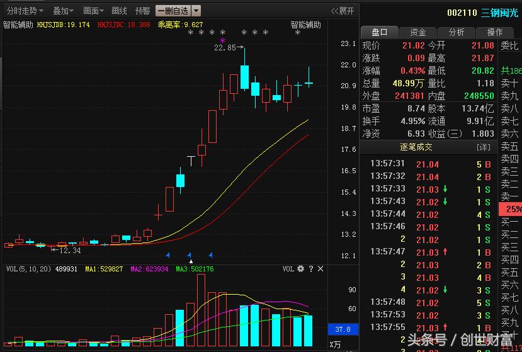Click the 逐笔成交 header

[416, 147]
